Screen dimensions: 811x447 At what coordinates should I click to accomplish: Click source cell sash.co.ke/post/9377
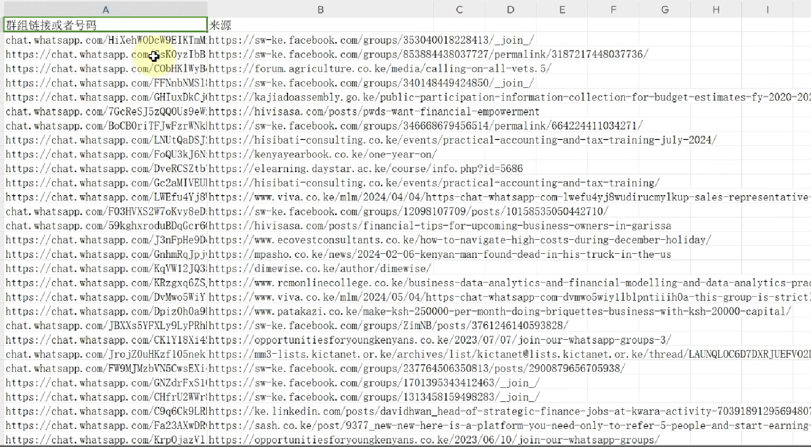(320, 425)
